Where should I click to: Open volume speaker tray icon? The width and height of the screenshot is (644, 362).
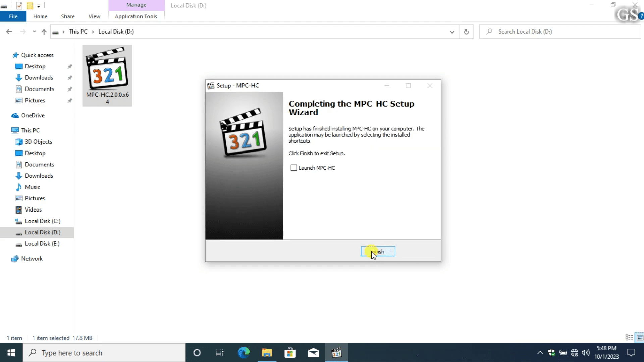point(586,353)
